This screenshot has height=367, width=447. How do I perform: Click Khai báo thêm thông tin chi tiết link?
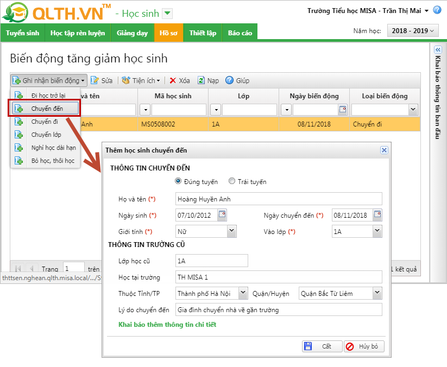(x=167, y=325)
